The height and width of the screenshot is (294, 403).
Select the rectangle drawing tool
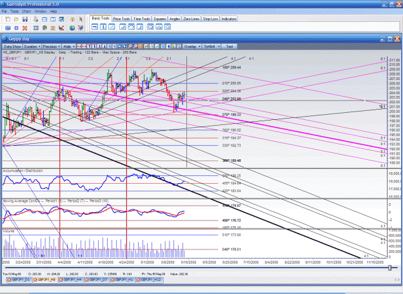150,26
